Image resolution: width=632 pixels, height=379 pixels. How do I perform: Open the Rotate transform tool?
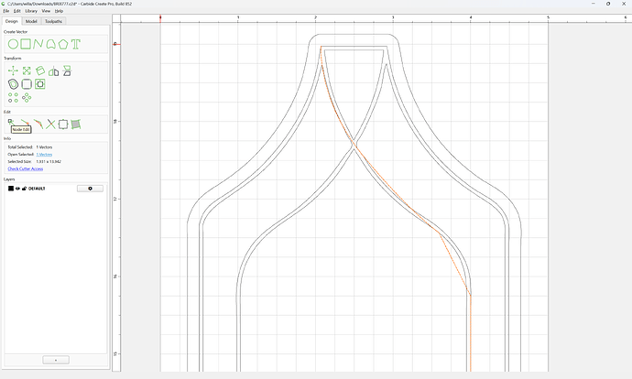coord(40,70)
